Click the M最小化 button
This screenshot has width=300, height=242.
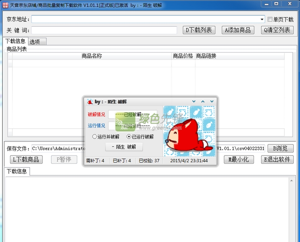click(239, 159)
